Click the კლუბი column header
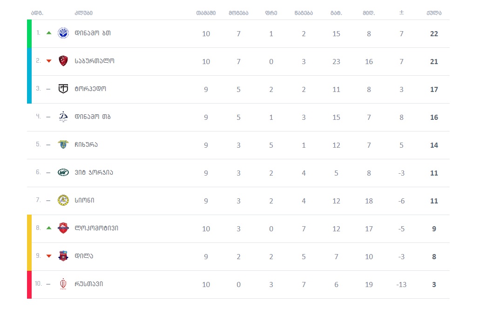The height and width of the screenshot is (314, 479). [84, 13]
